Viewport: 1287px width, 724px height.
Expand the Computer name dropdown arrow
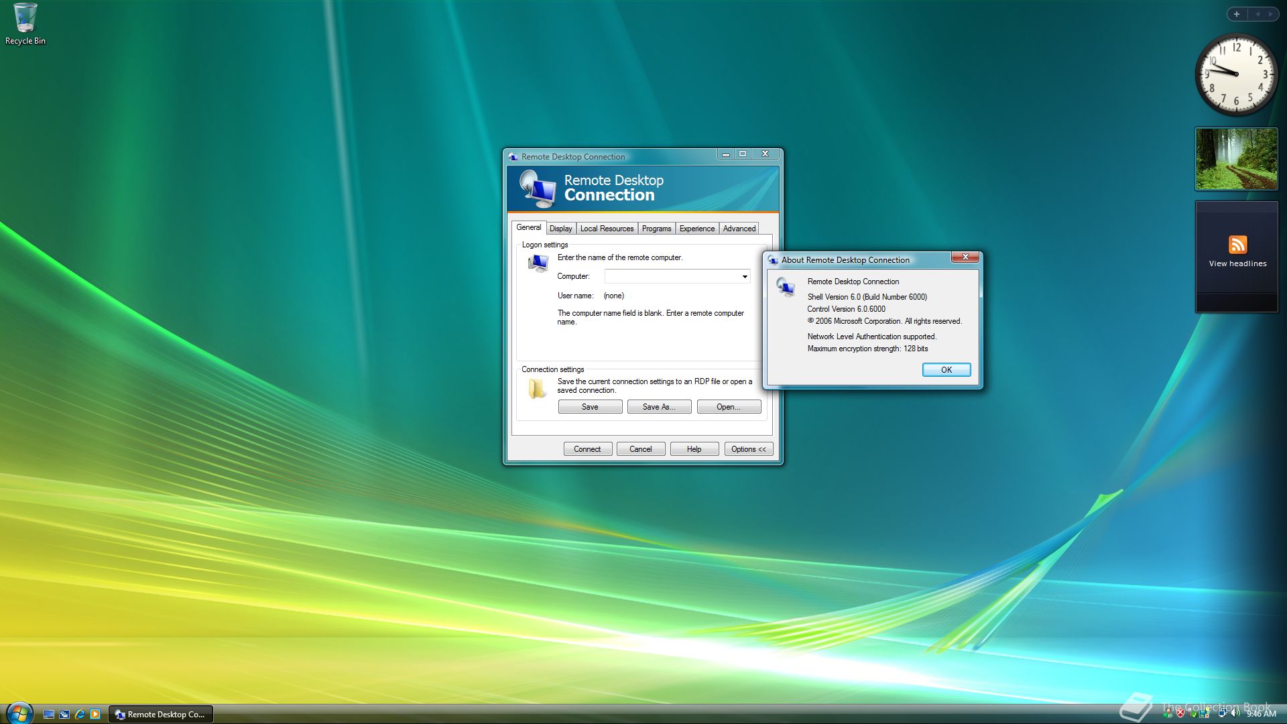[x=744, y=276]
